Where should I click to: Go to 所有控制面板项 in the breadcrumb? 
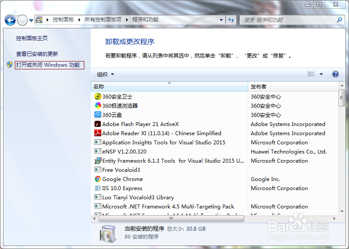103,20
